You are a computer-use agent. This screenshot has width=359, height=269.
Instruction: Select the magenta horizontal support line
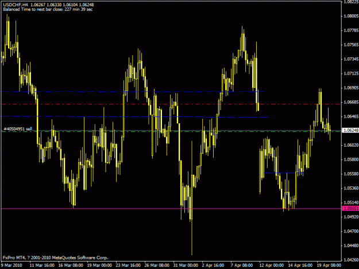[x=171, y=208]
